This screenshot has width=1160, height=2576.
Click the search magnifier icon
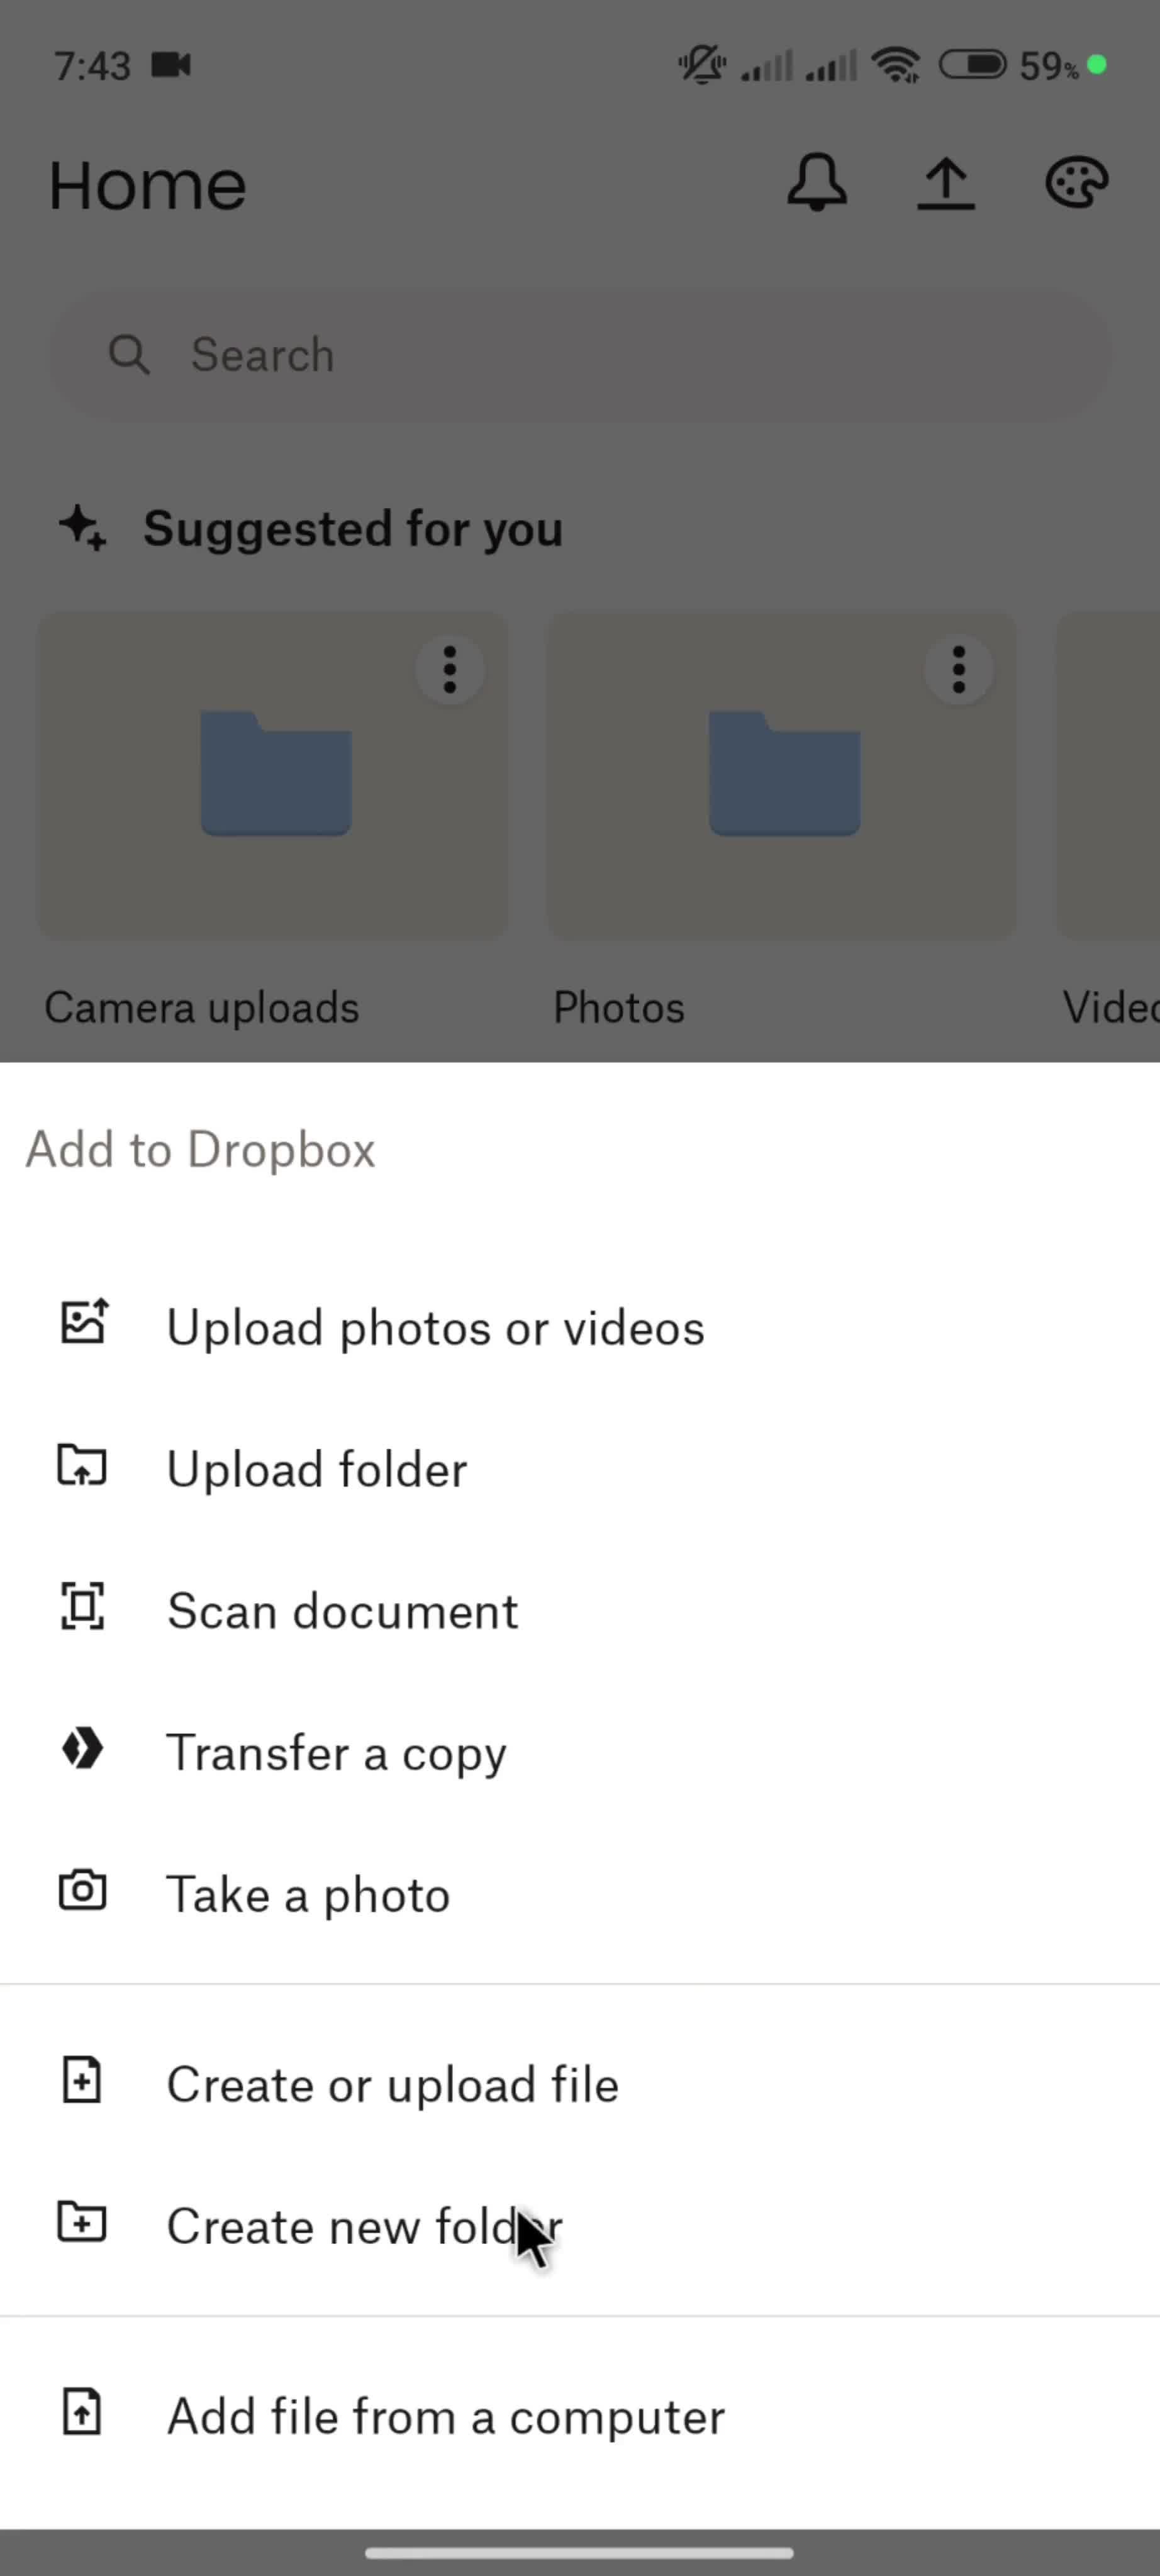tap(129, 355)
